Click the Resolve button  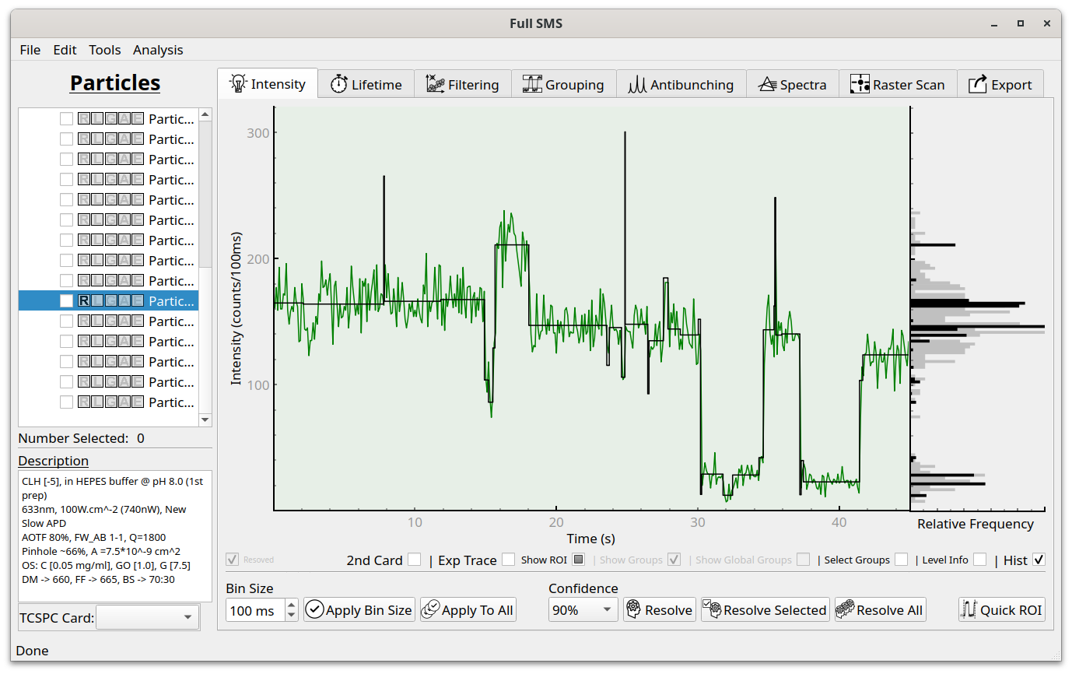point(660,610)
